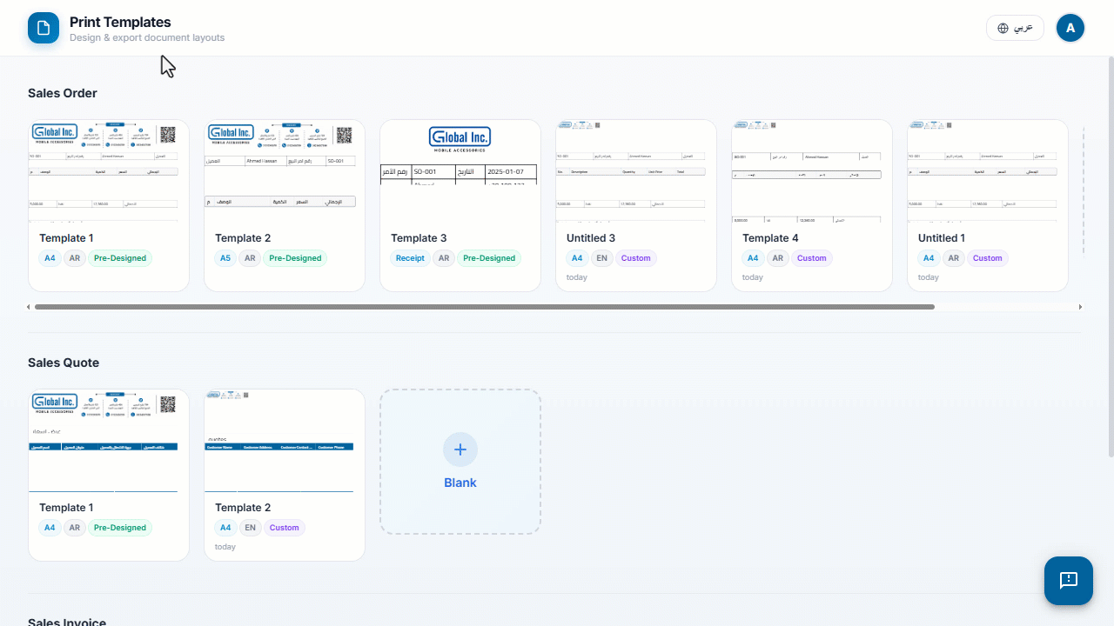The height and width of the screenshot is (626, 1114).
Task: Open Template 4 preview thumbnail
Action: coord(812,171)
